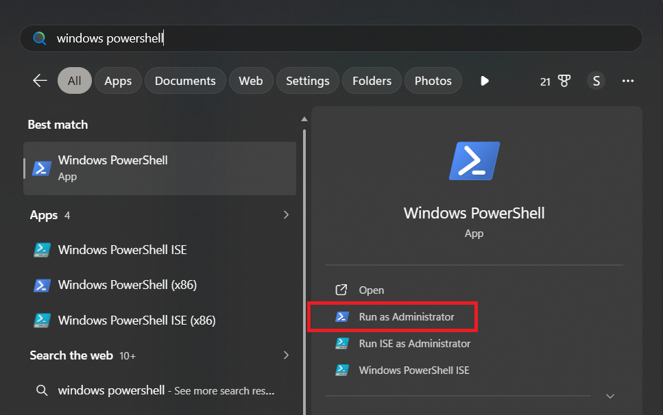663x415 pixels.
Task: Click the Run as Administrator PowerShell icon
Action: [342, 316]
